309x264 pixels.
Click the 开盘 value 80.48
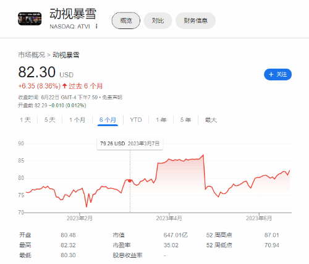[68, 235]
